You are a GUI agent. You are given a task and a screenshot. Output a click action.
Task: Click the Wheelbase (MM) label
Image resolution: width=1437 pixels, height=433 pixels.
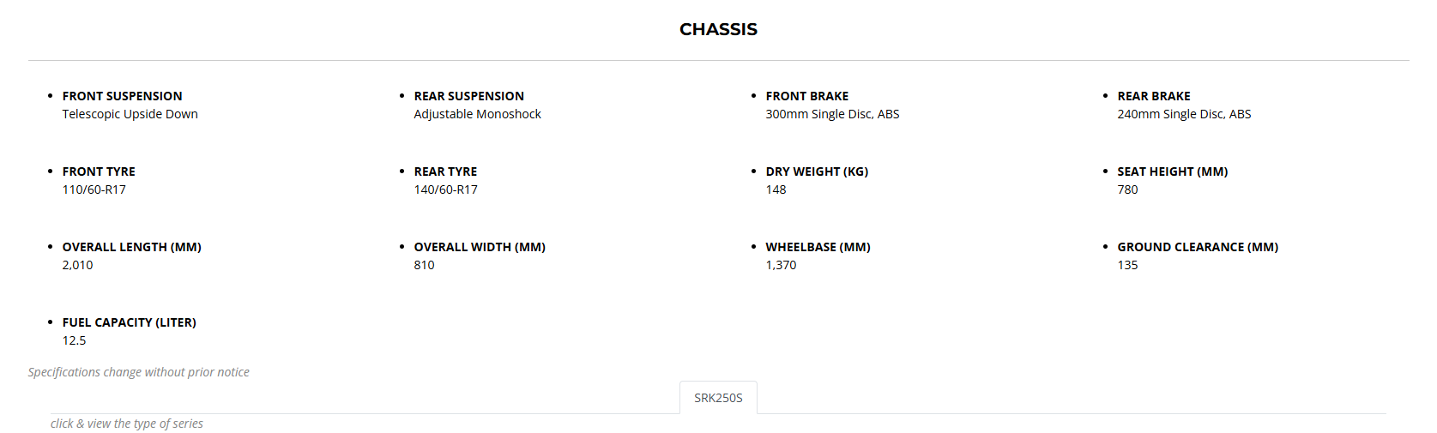click(x=818, y=247)
